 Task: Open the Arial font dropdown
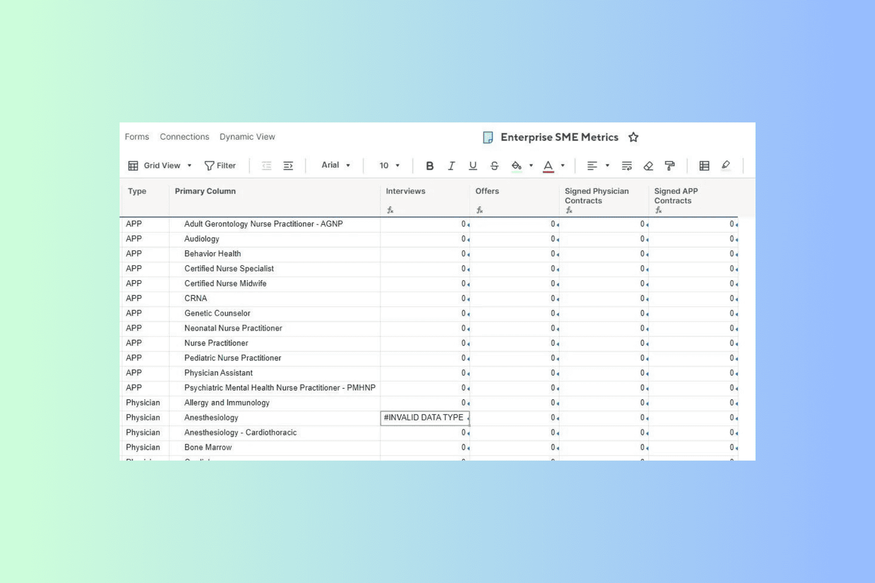click(336, 165)
